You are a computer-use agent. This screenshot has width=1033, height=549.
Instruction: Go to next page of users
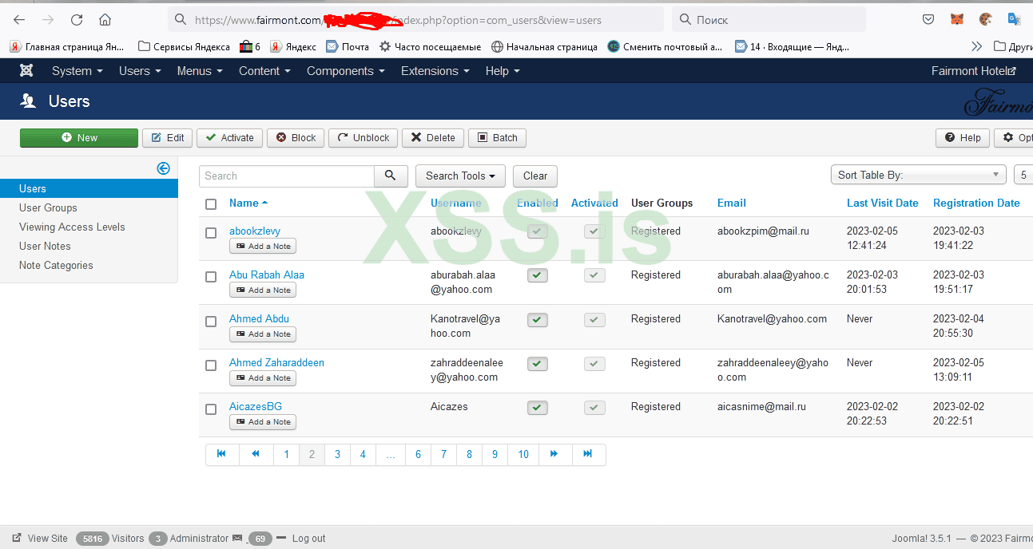pos(554,454)
